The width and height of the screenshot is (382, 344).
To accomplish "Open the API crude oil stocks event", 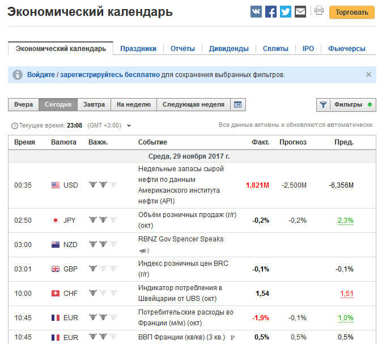I will [181, 185].
